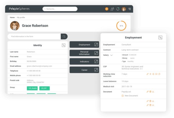Go to Home breadcrumb
Viewport: 174px width, 118px height.
[12, 17]
